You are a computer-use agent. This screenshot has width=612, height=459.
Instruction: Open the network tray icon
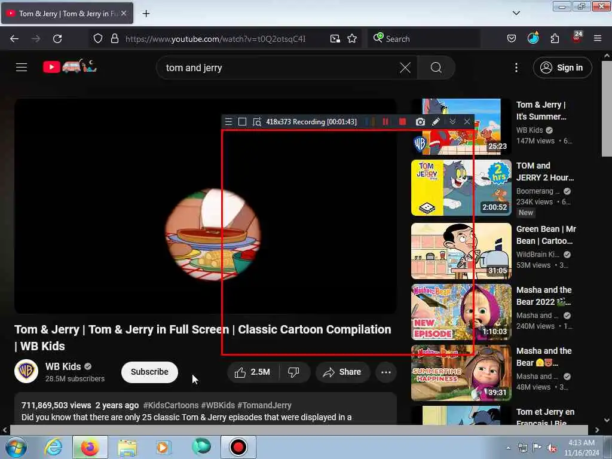tap(522, 448)
